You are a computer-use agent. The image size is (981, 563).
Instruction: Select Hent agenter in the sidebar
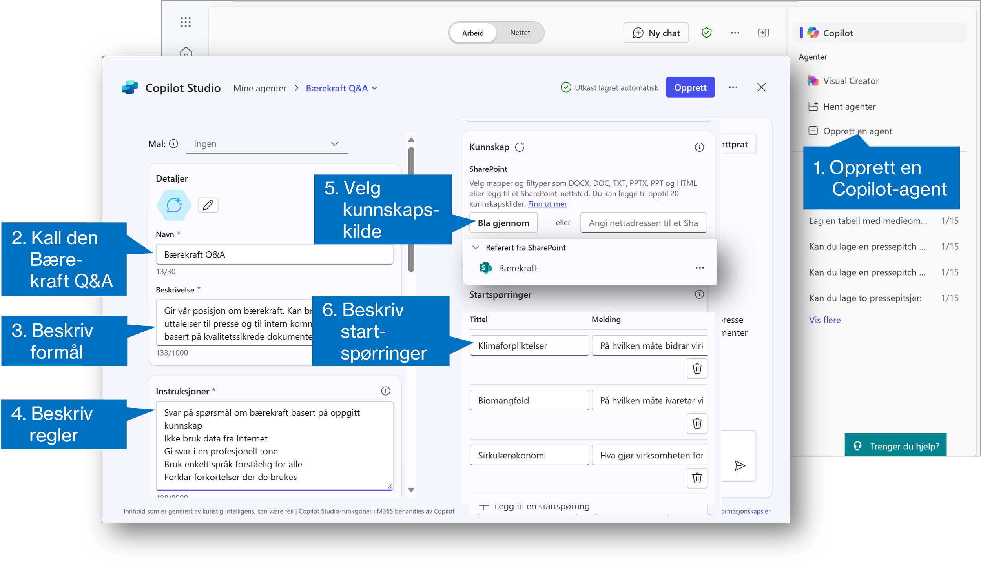click(849, 107)
